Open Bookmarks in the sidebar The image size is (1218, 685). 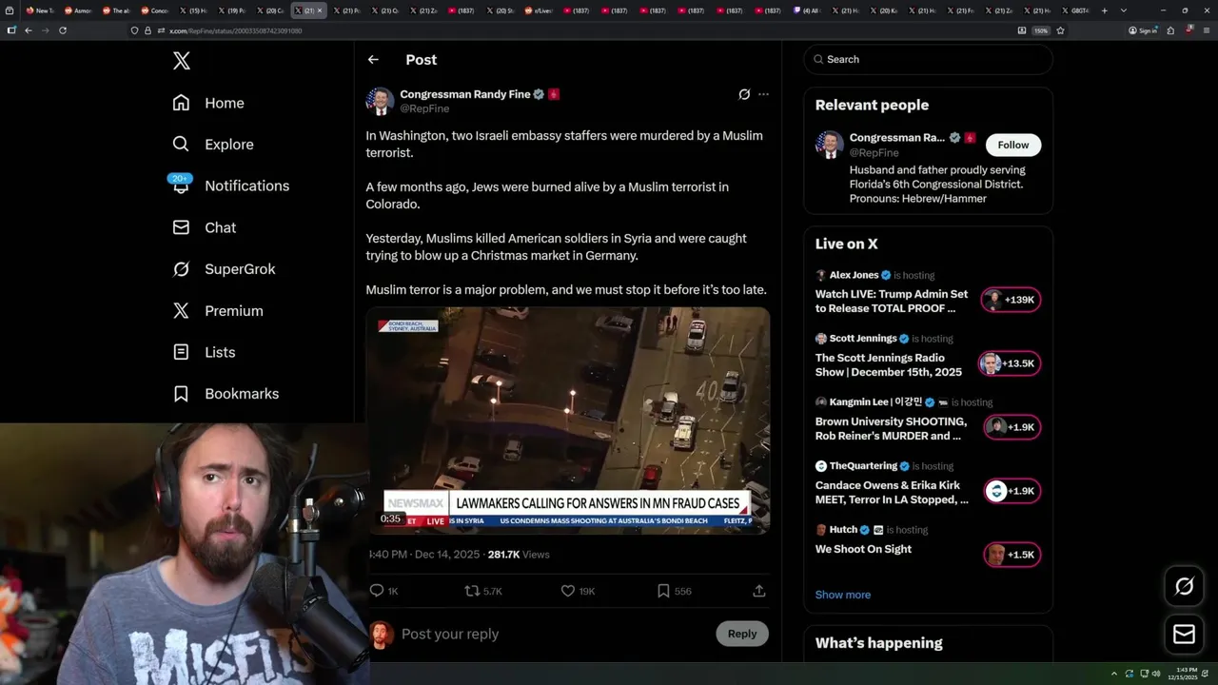[x=226, y=394]
